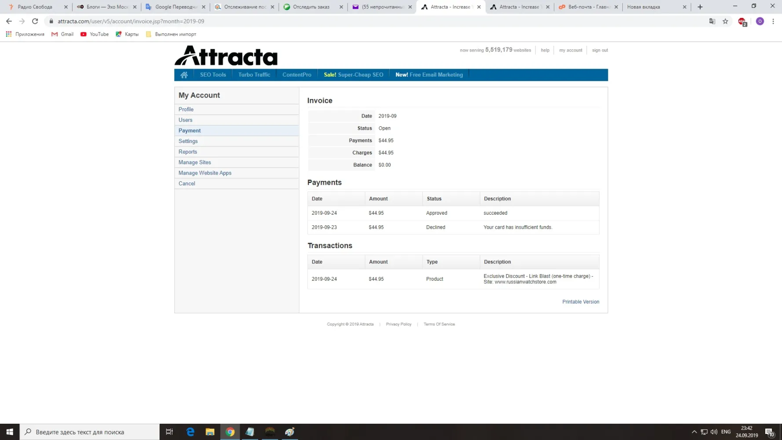Open Manage Sites in My Account sidebar

coord(194,162)
